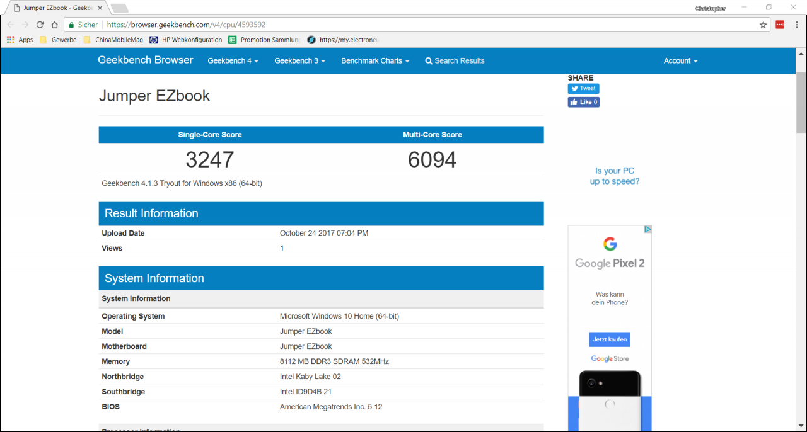The image size is (807, 432).
Task: Open the Apps shortcut in bookmarks bar
Action: click(20, 40)
